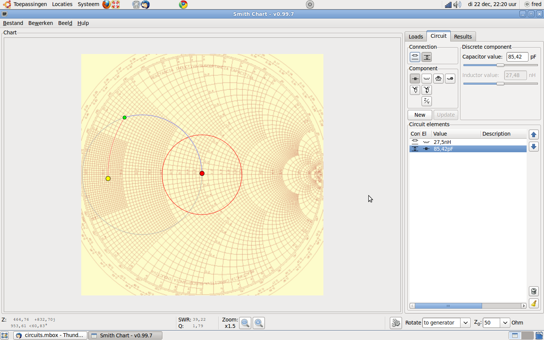Move circuit element up with arrow
Image resolution: width=544 pixels, height=340 pixels.
click(x=533, y=134)
